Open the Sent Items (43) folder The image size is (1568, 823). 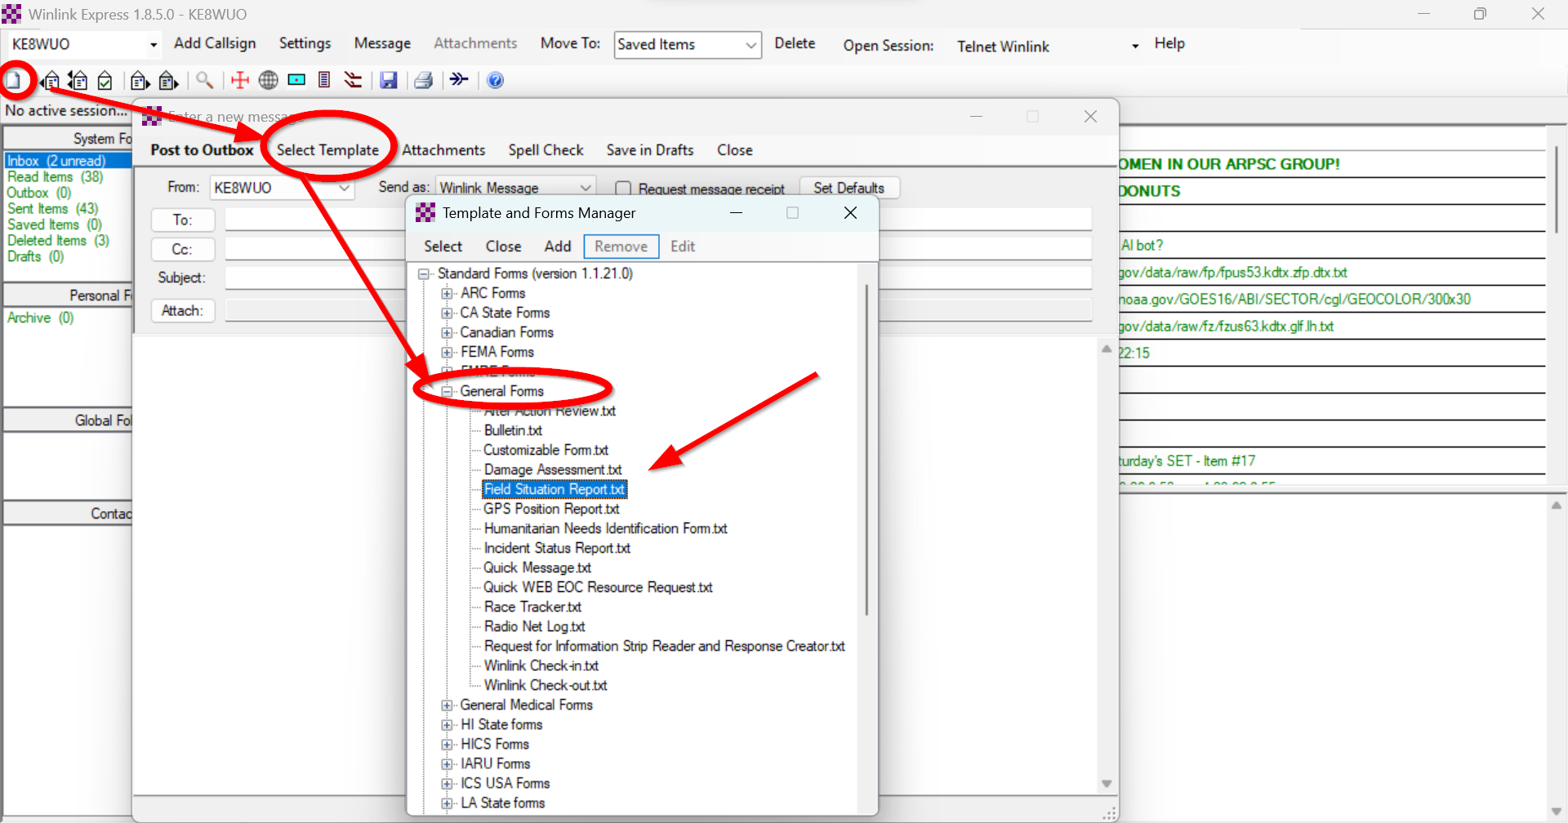pyautogui.click(x=53, y=209)
